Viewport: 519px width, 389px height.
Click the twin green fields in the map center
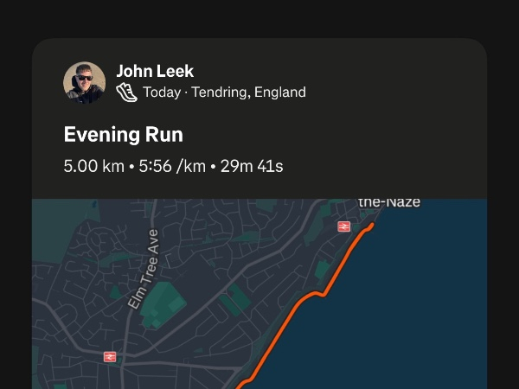(234, 300)
